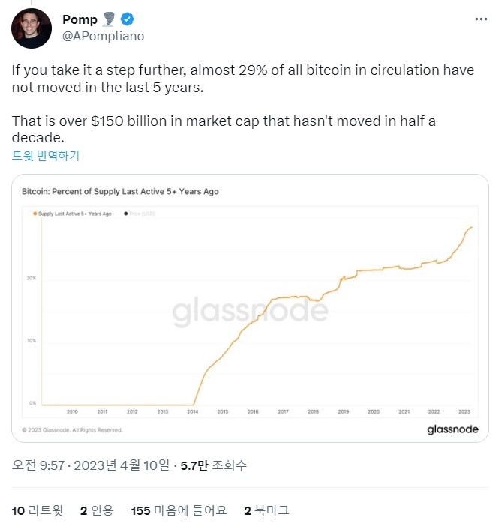
Task: Open the @APompliano handle link
Action: 104,36
